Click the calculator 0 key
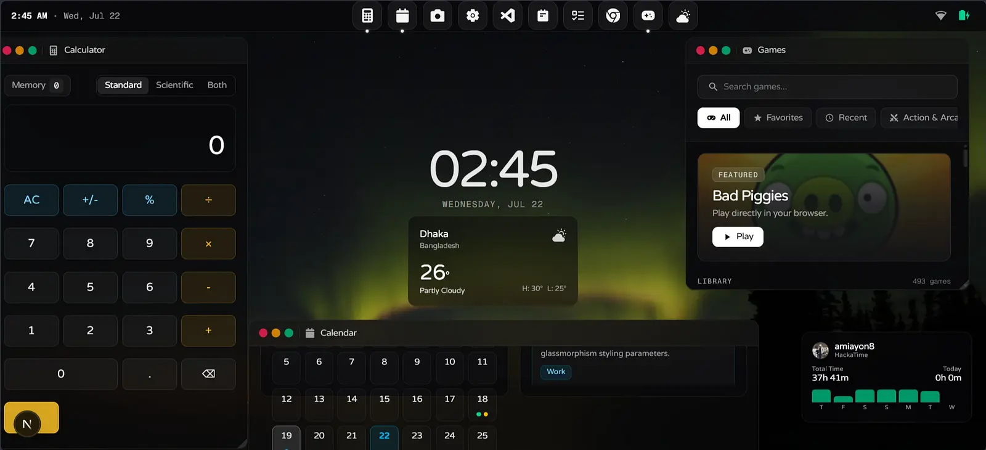986x450 pixels. click(61, 374)
